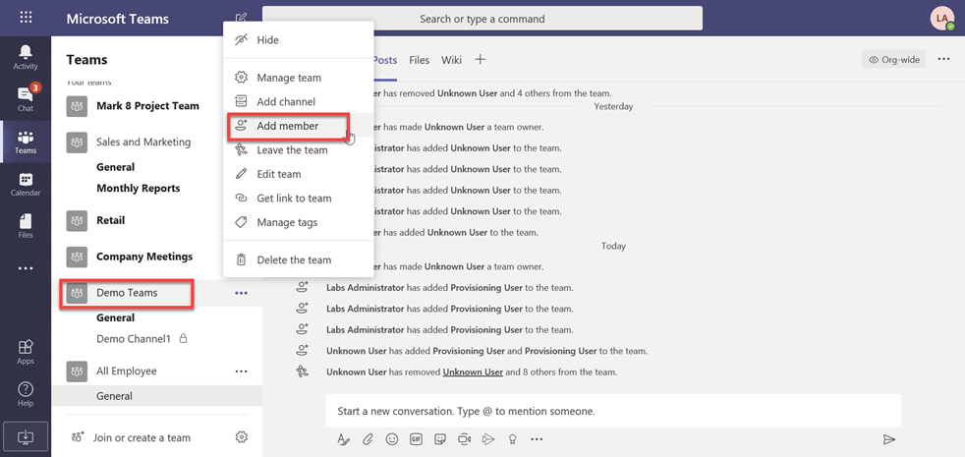
Task: Choose Hide from the context menu
Action: click(299, 40)
